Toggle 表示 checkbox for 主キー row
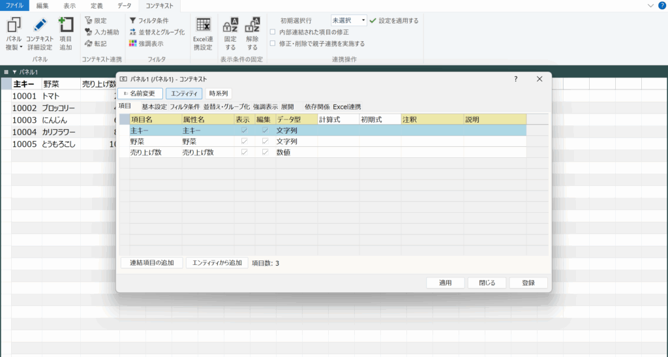 tap(244, 131)
